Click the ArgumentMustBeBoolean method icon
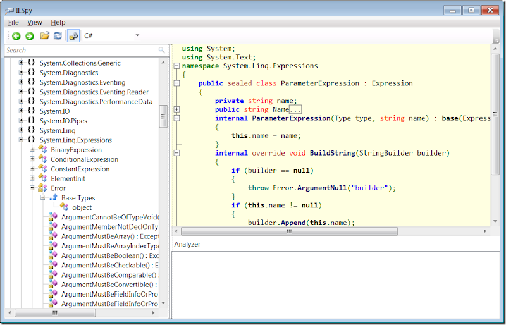The width and height of the screenshot is (506, 325). pos(53,255)
